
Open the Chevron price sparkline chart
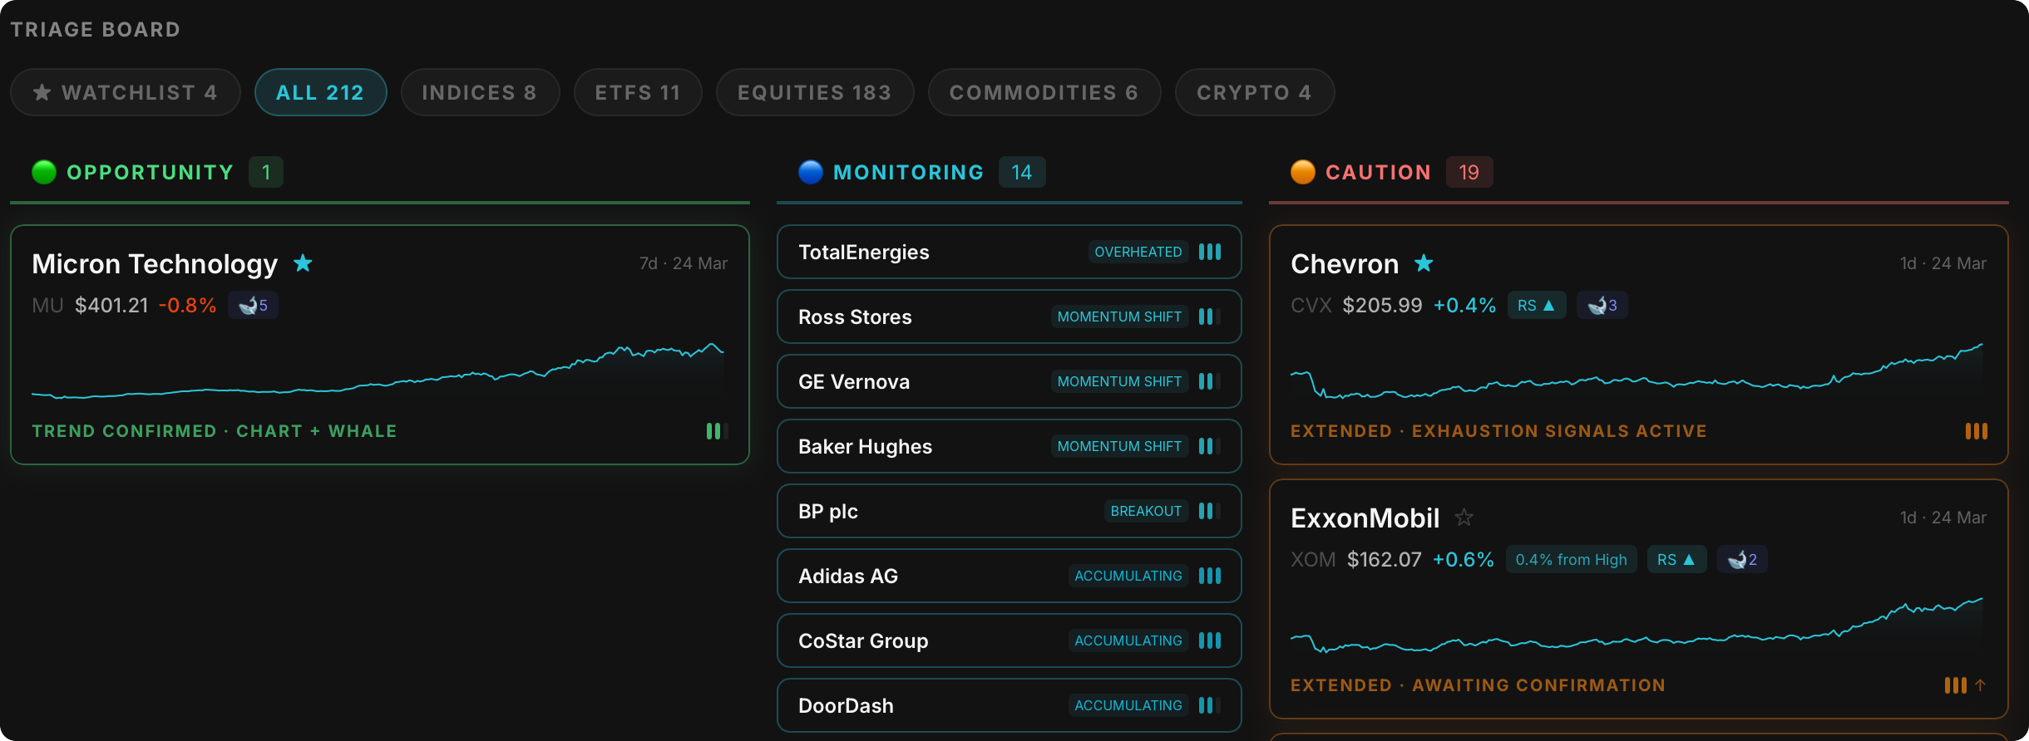pyautogui.click(x=1637, y=370)
